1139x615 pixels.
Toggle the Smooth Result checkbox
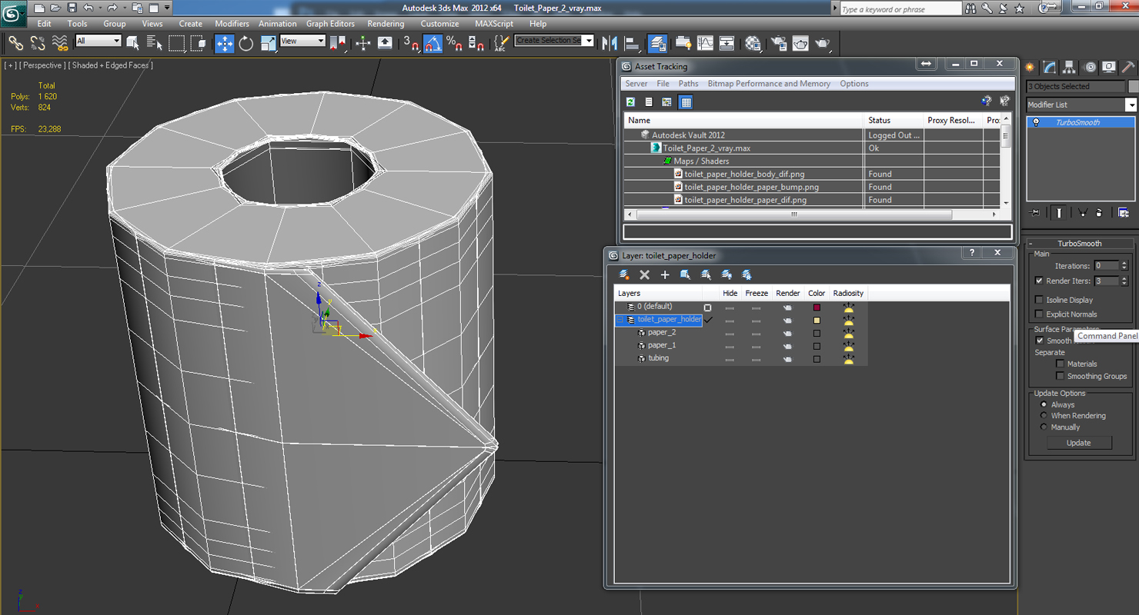[x=1039, y=341]
